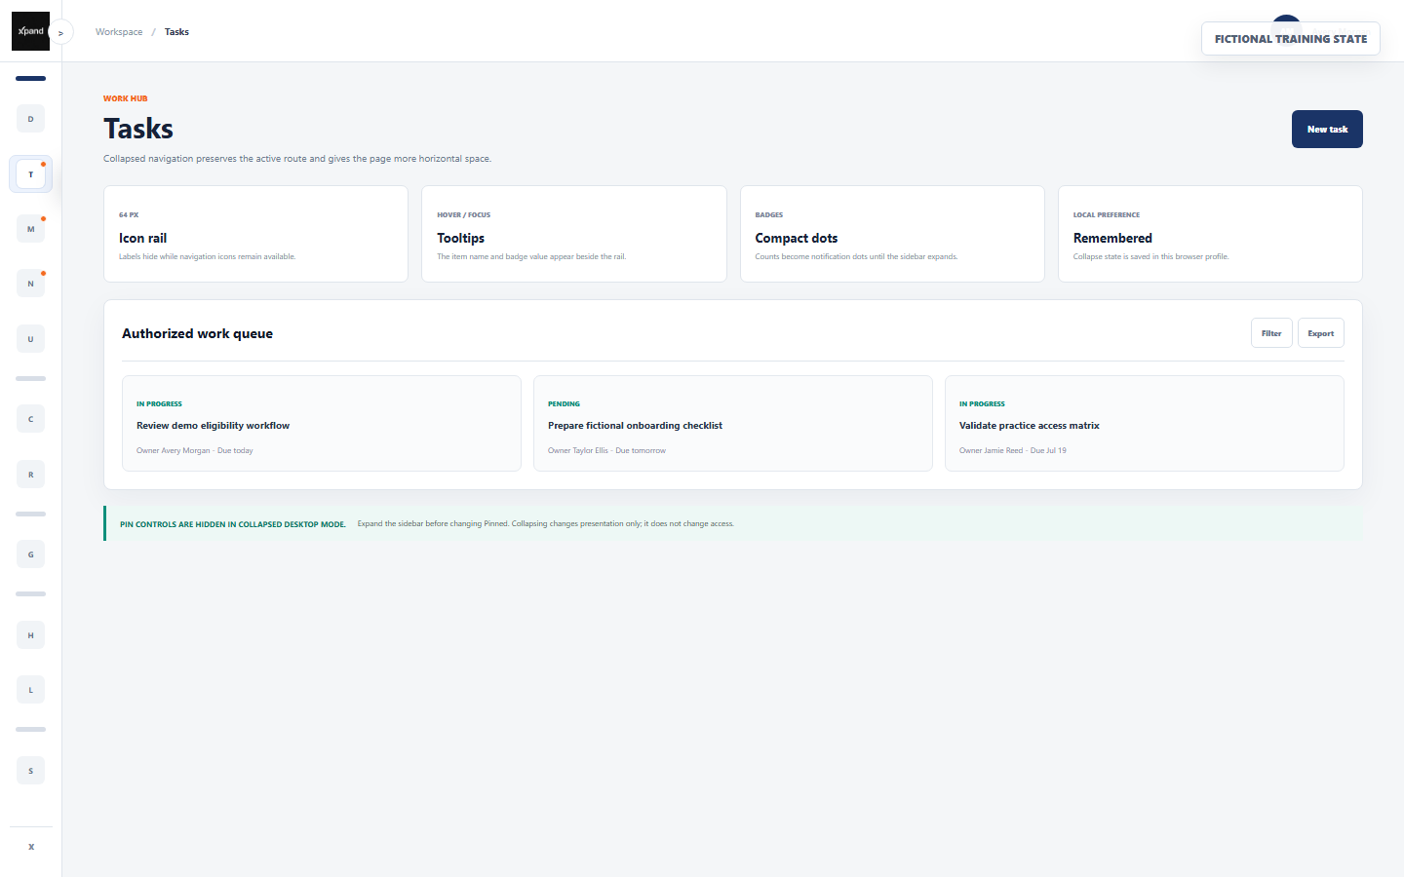
Task: Click the FICTIONAL TRAINING STATE badge
Action: [1291, 39]
